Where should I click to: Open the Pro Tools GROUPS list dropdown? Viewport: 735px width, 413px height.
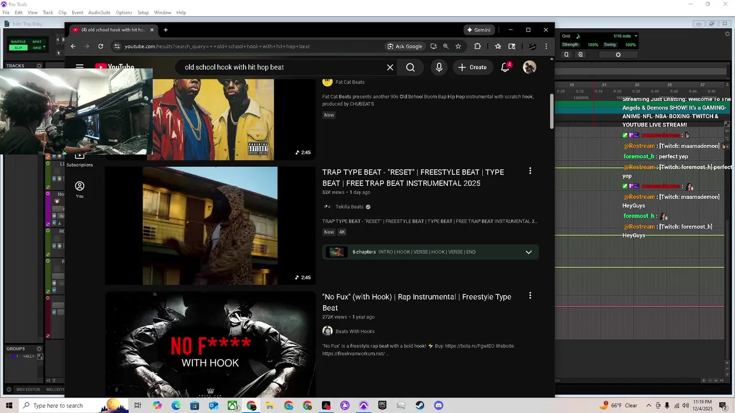click(x=39, y=349)
